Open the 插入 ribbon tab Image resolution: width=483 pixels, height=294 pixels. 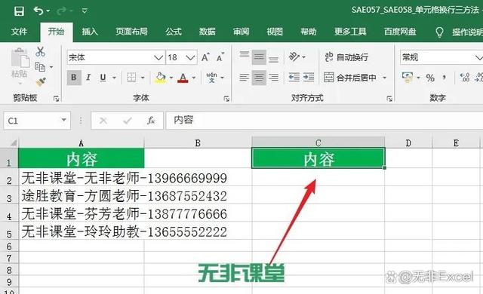click(90, 32)
